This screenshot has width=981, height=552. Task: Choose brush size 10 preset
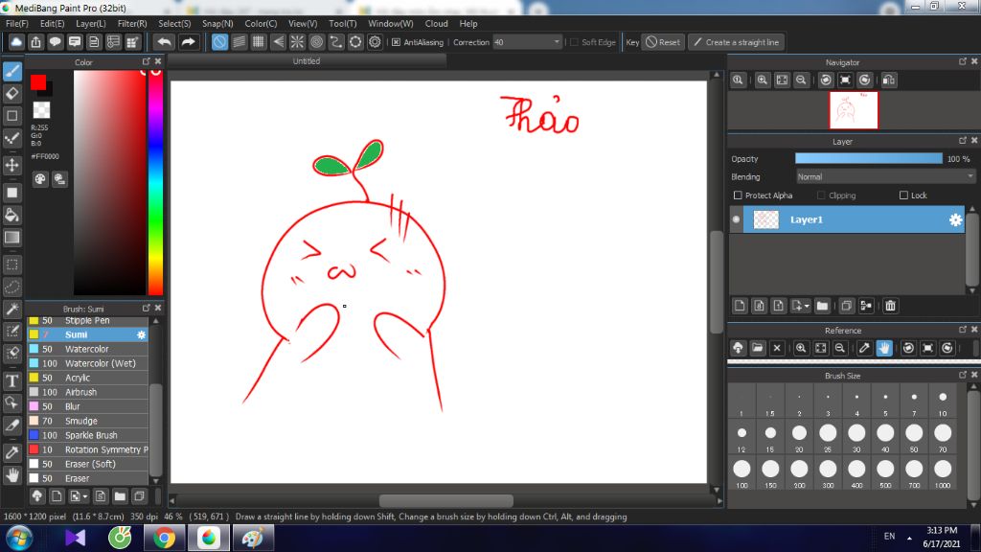pyautogui.click(x=943, y=402)
